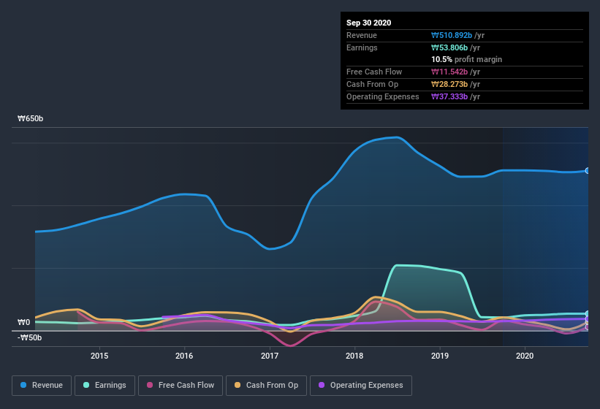This screenshot has height=409, width=600.
Task: Click the blue Revenue legend dot
Action: (x=24, y=385)
